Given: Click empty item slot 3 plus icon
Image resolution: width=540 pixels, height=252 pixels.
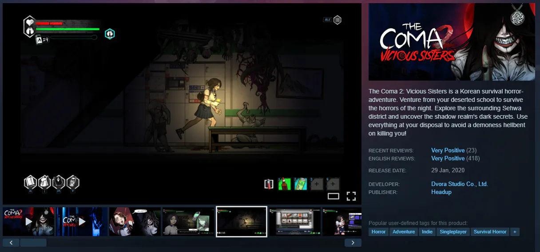Looking at the screenshot, I should (x=317, y=184).
